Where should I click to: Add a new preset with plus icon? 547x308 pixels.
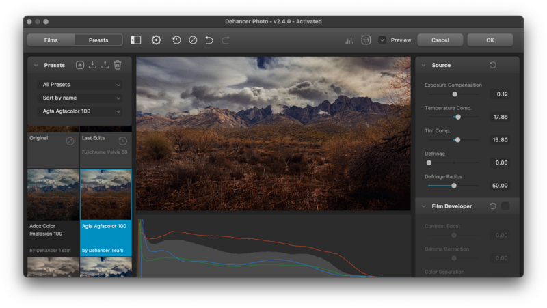click(80, 65)
